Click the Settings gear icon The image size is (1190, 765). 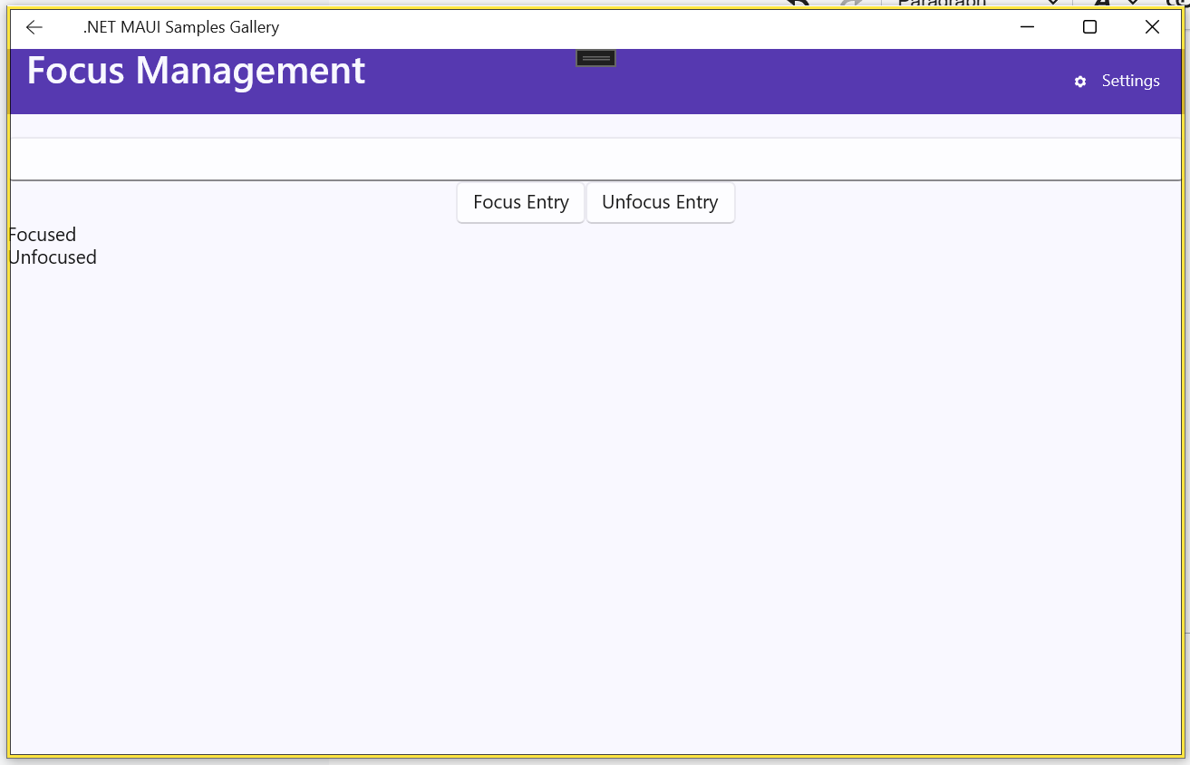click(x=1080, y=82)
